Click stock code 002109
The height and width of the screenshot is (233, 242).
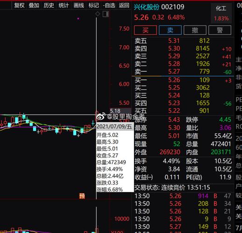(x=173, y=7)
